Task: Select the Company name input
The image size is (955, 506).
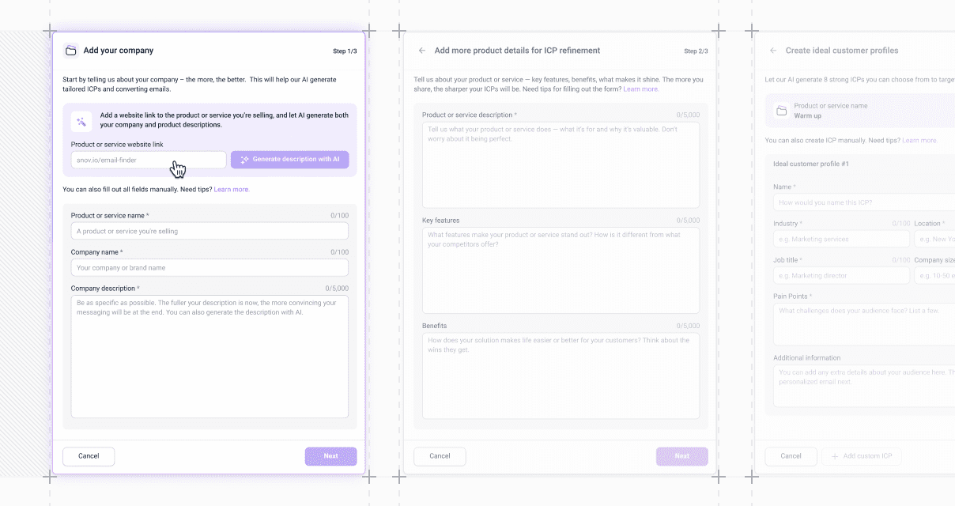Action: pos(209,267)
